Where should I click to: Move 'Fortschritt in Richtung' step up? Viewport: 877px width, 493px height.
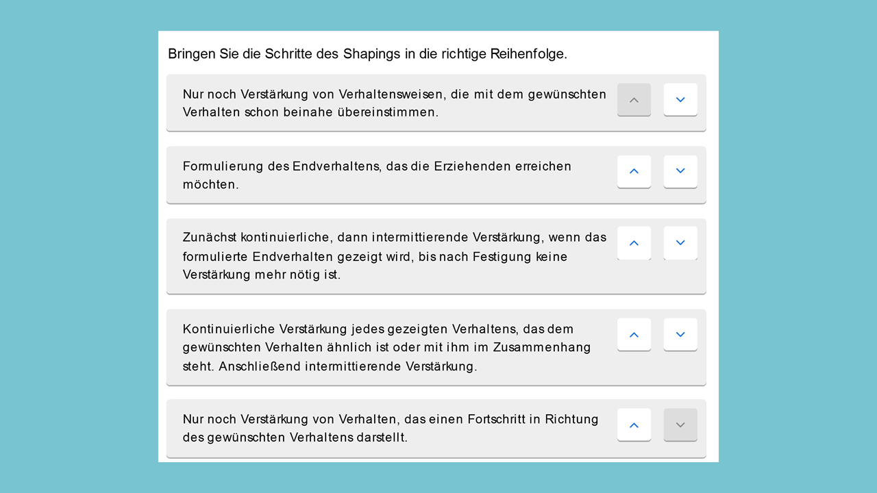pyautogui.click(x=634, y=425)
